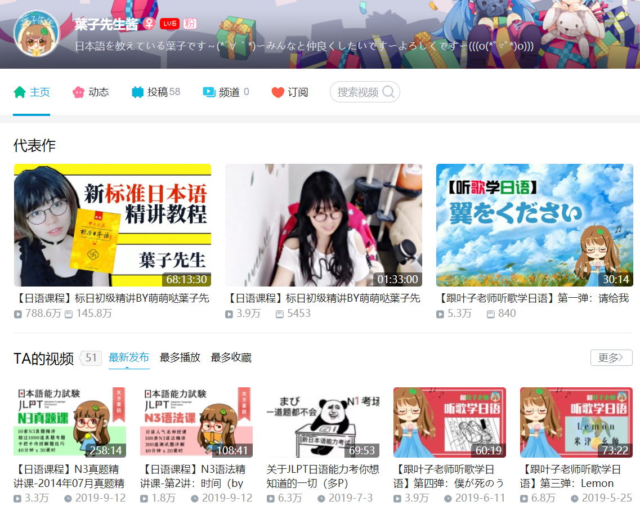
Task: Open the panda N1考场 video thumbnail
Action: 323,422
